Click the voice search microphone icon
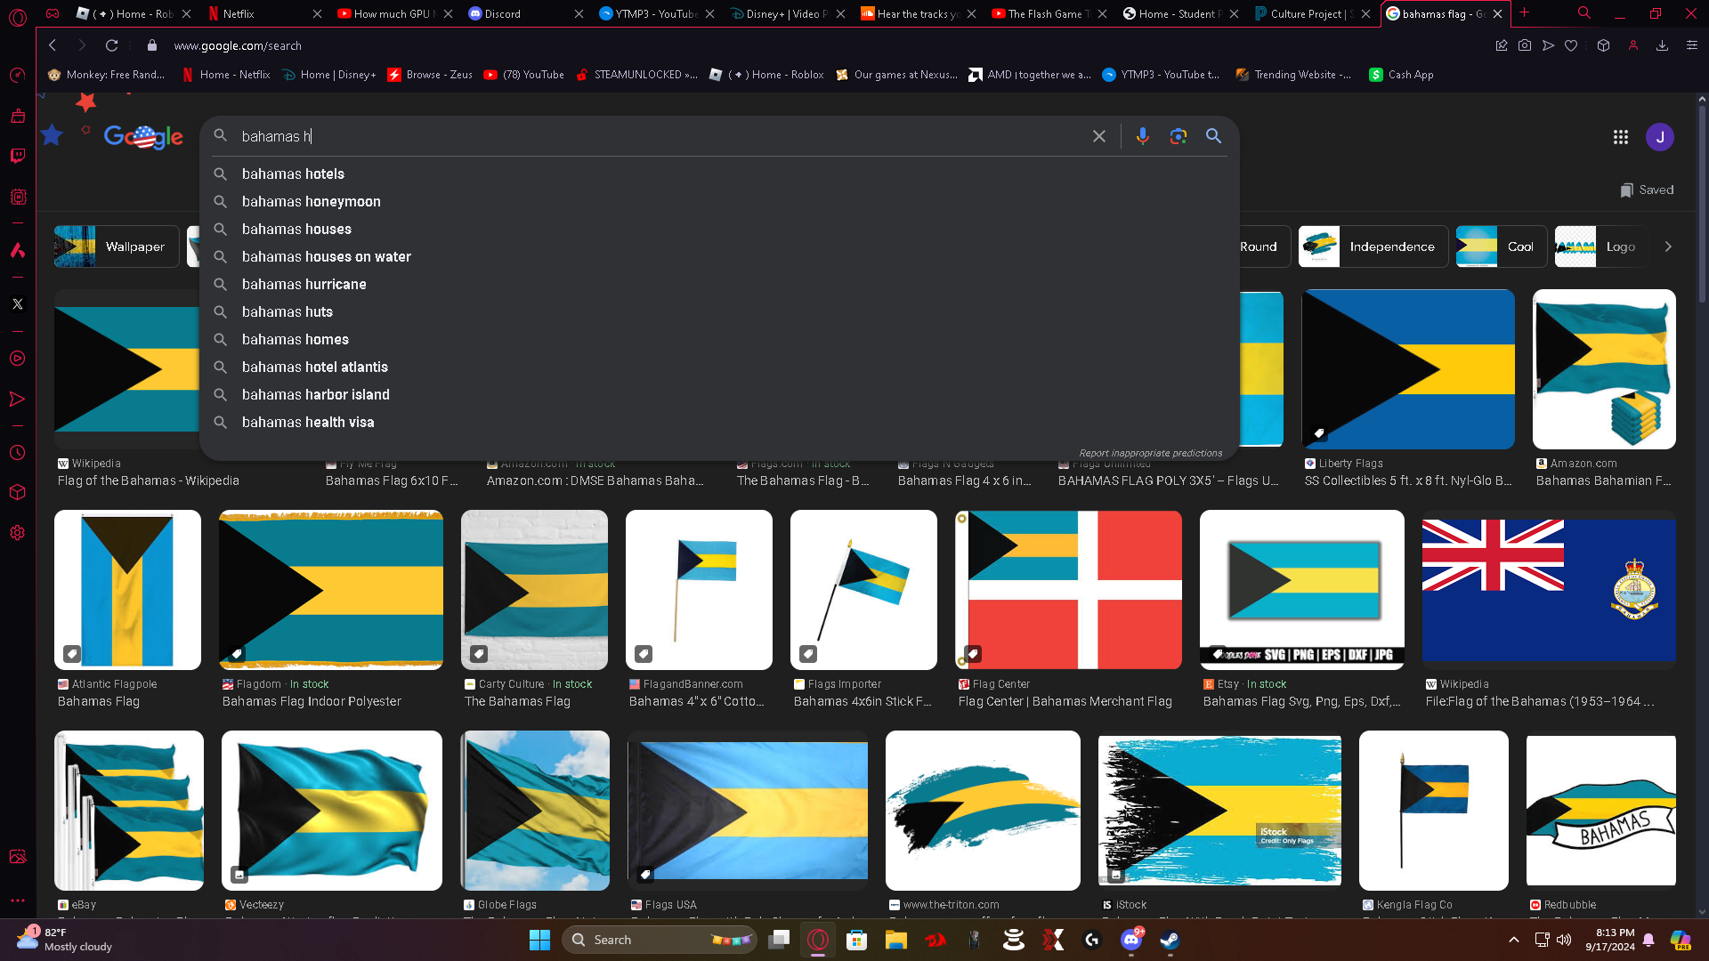1709x961 pixels. (x=1142, y=136)
